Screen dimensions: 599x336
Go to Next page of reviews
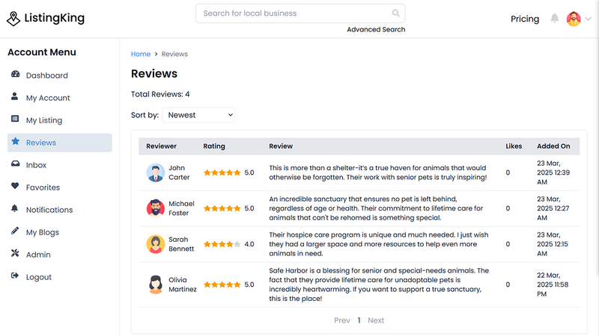pos(376,320)
